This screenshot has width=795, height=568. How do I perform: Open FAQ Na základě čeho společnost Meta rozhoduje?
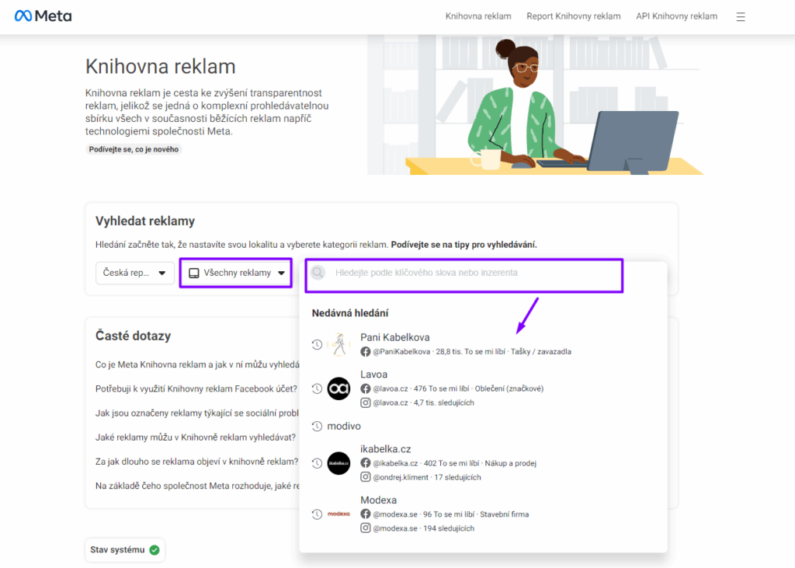tap(197, 486)
